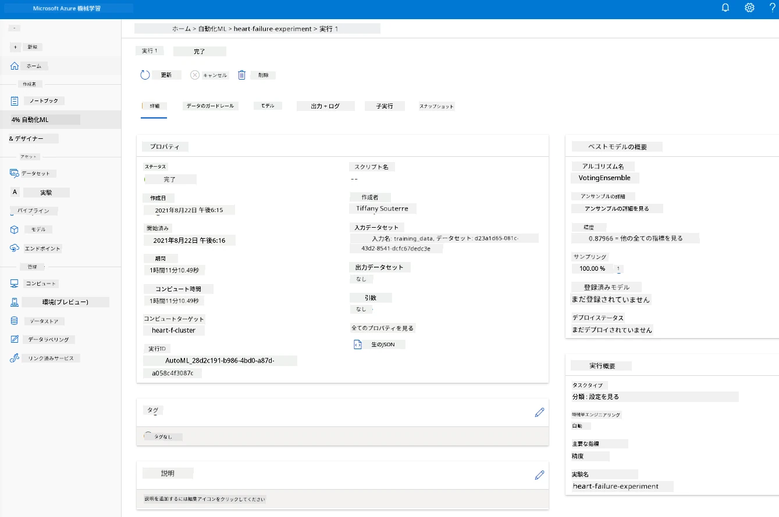Open the 生のJSON file icon
This screenshot has height=517, width=779.
tap(358, 344)
